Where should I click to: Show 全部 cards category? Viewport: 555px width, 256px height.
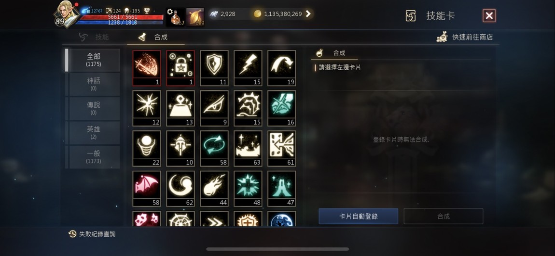94,60
